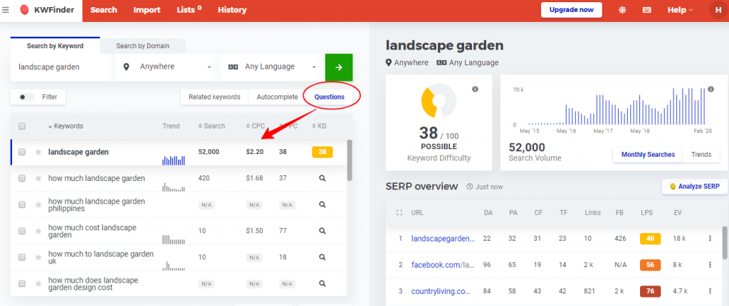
Task: Select the Autocomplete tab
Action: click(277, 97)
